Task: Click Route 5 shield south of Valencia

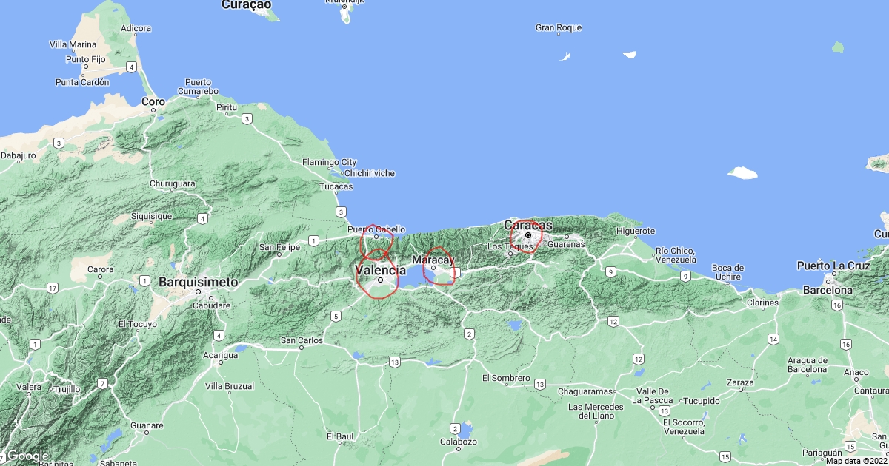Action: [x=336, y=317]
